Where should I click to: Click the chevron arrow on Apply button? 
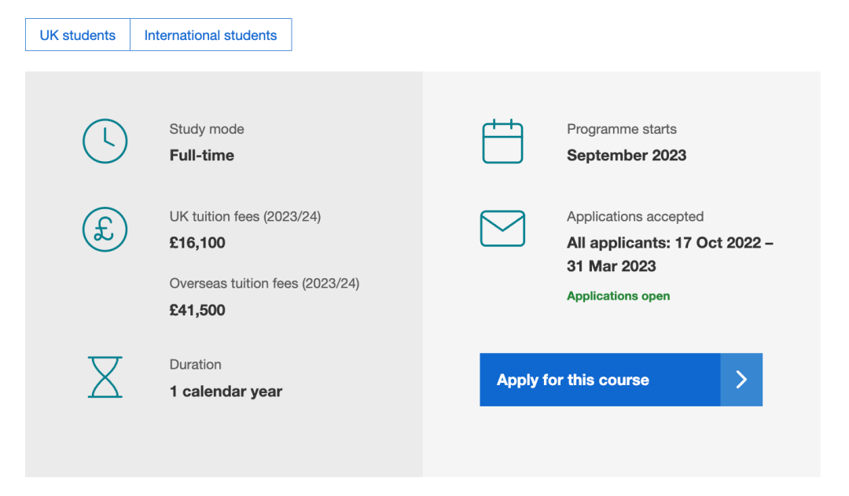pos(741,380)
